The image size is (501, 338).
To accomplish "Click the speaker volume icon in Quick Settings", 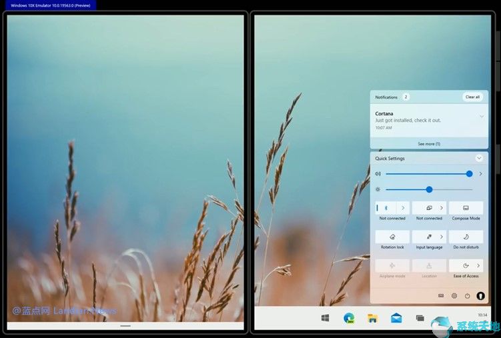I will coord(378,173).
